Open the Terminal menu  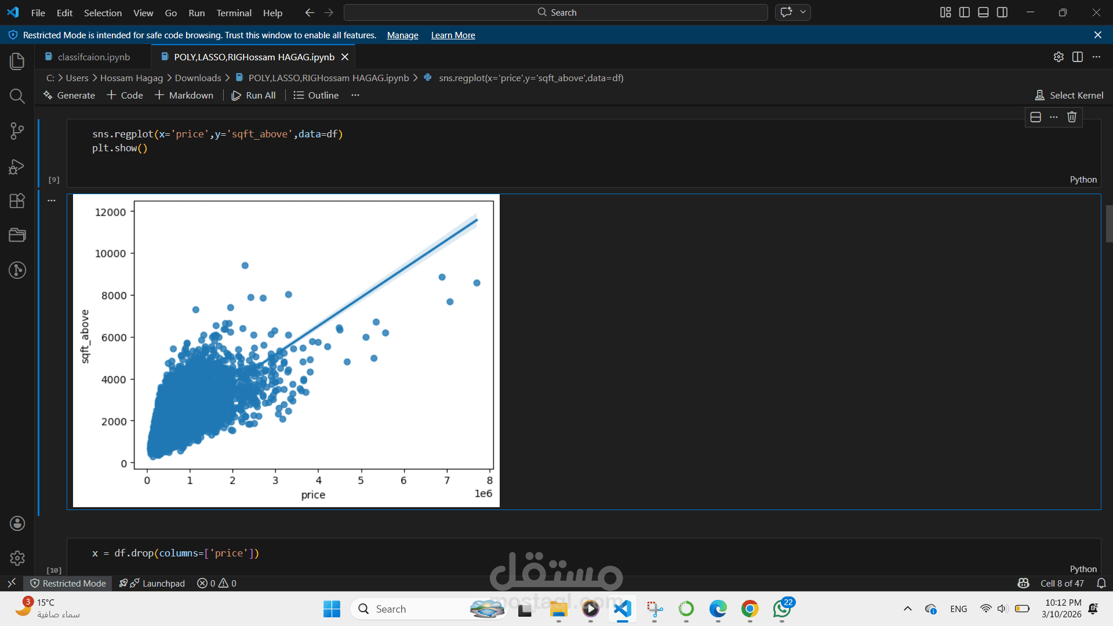234,13
